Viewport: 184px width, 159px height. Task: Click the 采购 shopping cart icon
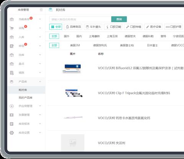point(11,28)
